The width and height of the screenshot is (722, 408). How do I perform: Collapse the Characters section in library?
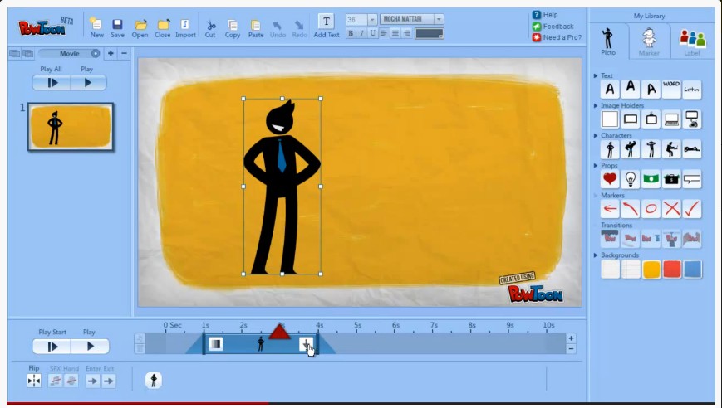point(596,135)
